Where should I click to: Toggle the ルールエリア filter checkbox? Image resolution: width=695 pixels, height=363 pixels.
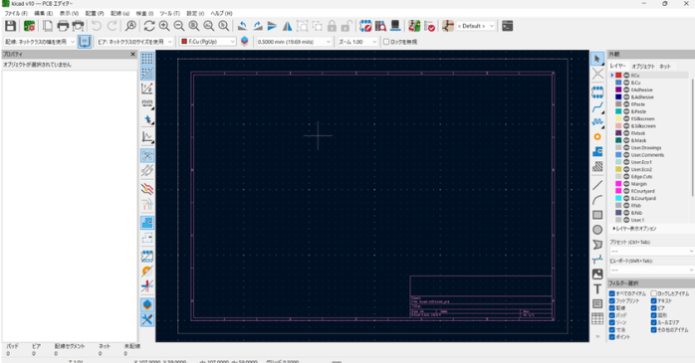point(654,322)
